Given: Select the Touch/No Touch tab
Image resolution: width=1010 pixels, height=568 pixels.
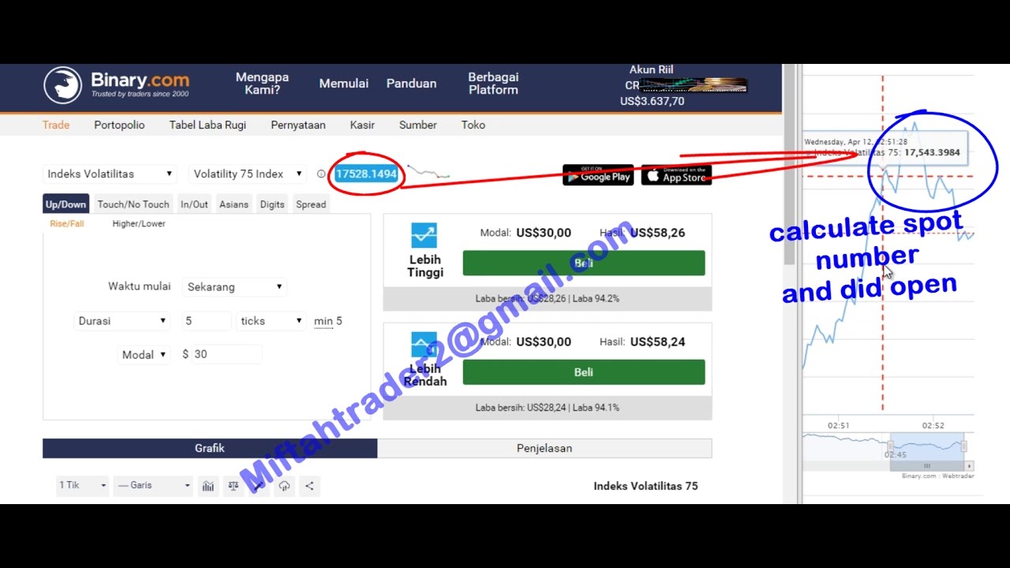Looking at the screenshot, I should (x=133, y=204).
